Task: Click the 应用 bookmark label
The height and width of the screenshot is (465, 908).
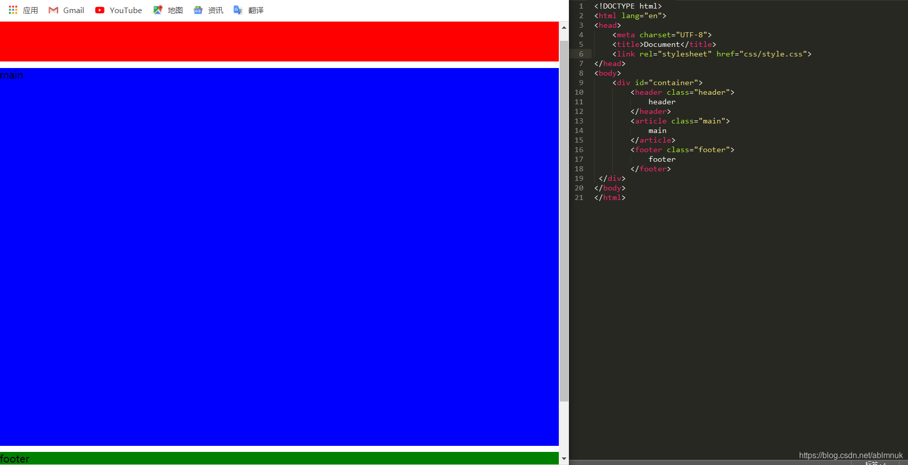Action: tap(30, 10)
